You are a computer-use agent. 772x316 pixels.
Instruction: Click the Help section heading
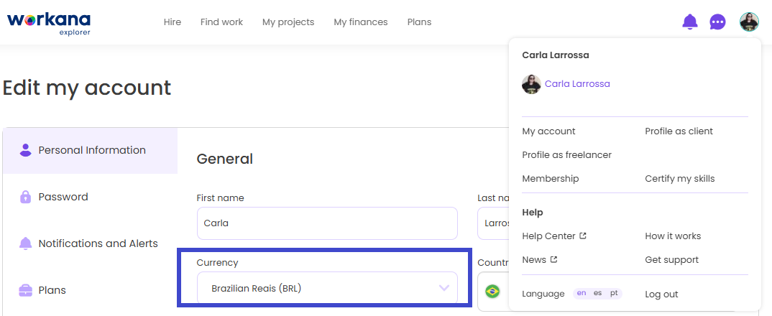pos(532,212)
